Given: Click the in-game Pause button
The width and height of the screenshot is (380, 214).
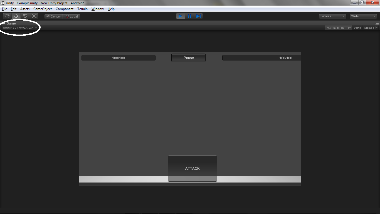Looking at the screenshot, I should tap(188, 58).
